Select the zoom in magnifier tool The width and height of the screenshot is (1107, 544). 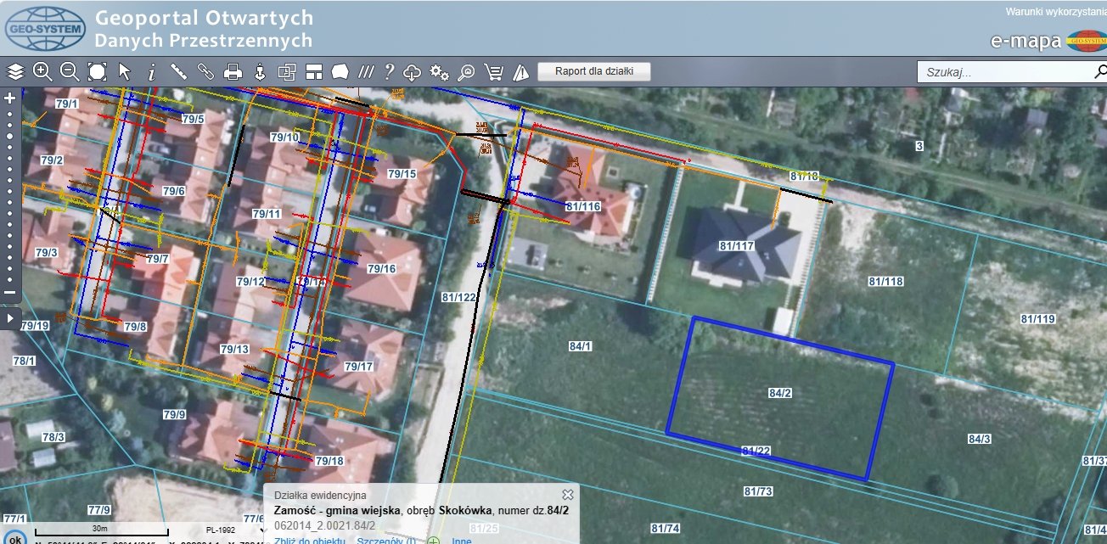(42, 72)
